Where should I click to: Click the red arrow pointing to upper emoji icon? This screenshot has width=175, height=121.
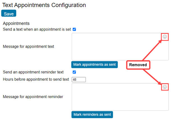click(152, 50)
